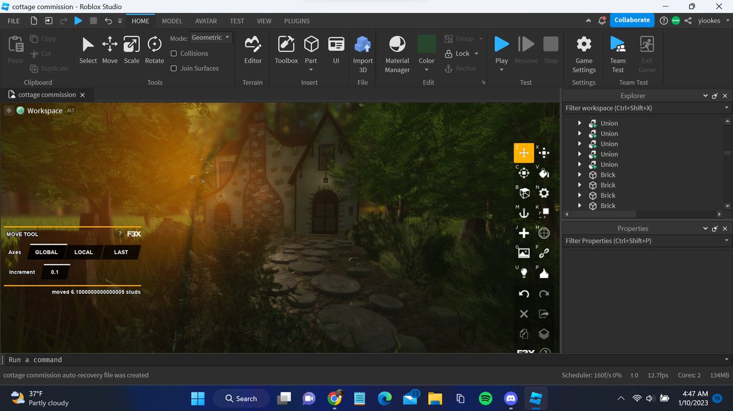Open the FILE menu

coord(13,21)
